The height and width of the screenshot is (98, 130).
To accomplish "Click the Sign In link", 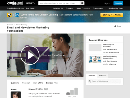I will point(107,3).
